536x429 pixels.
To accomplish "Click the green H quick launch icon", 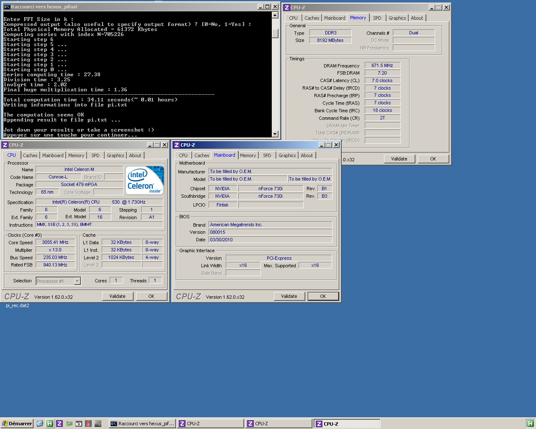I will 49,424.
